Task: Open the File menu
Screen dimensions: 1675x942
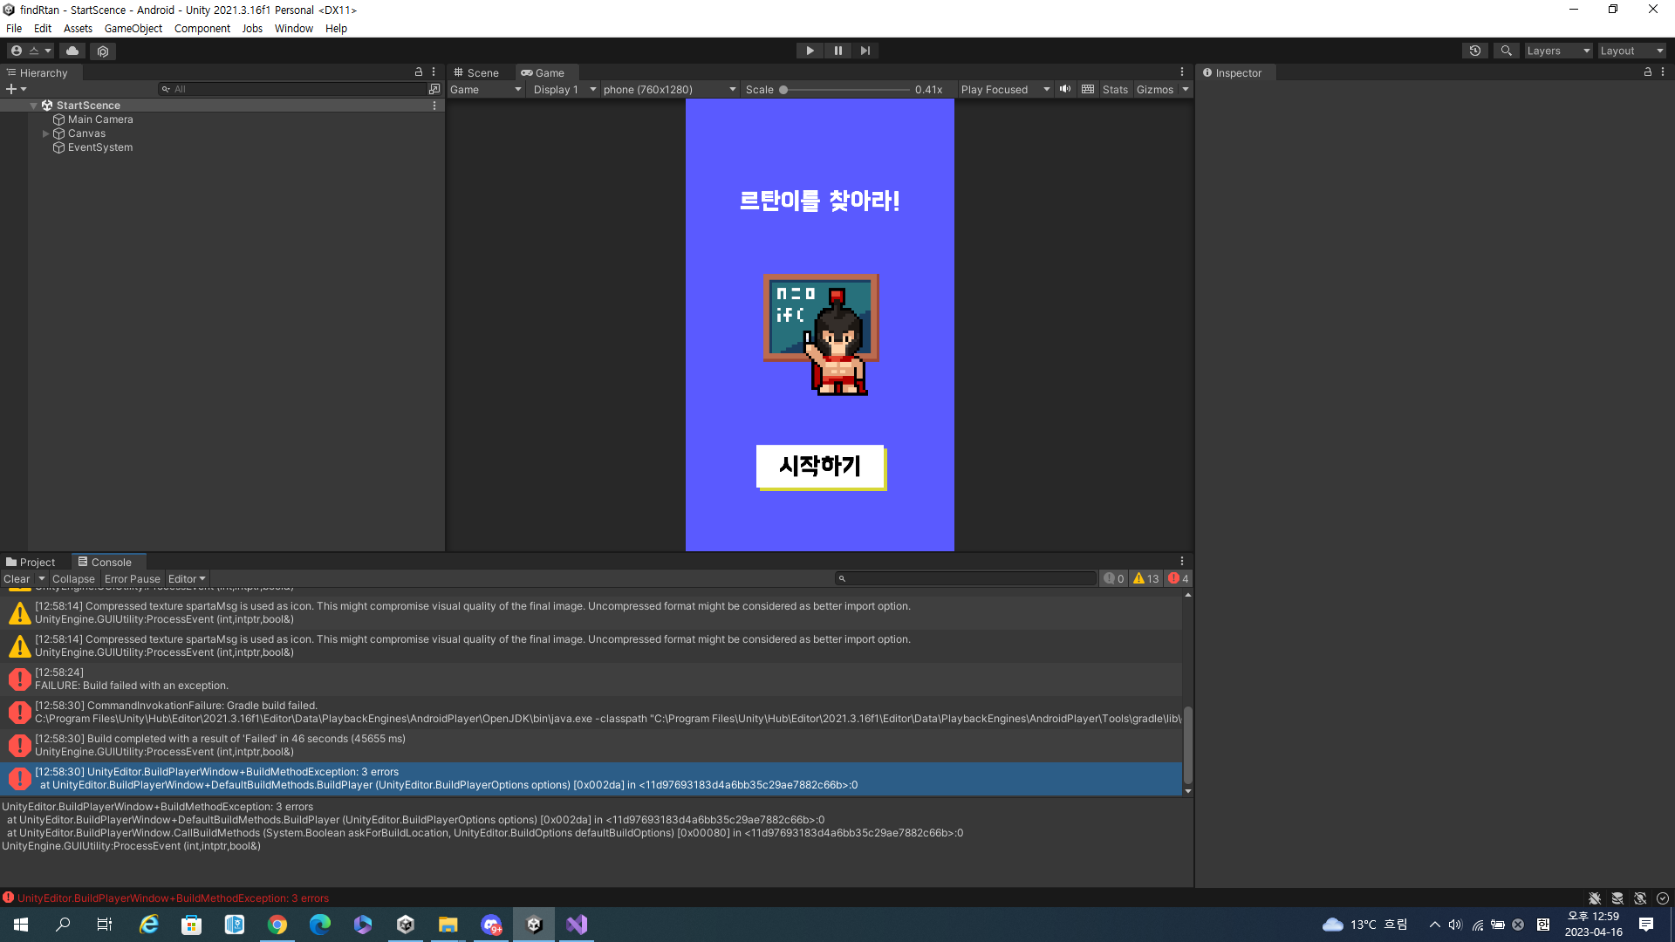Action: coord(14,28)
